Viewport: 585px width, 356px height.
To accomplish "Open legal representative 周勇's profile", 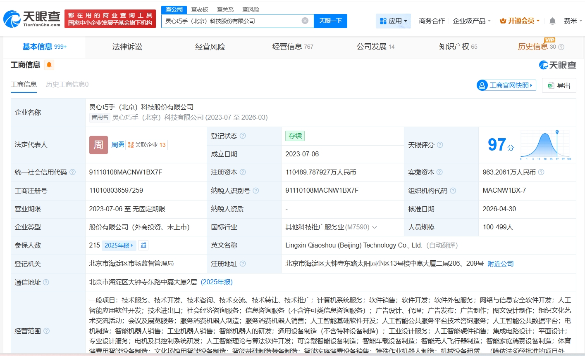I will 118,145.
